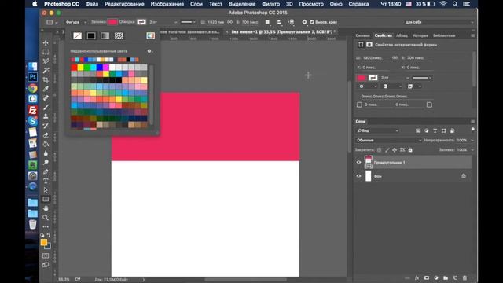Toggle the Выров. края checkbox
This screenshot has height=283, width=503.
click(x=312, y=22)
